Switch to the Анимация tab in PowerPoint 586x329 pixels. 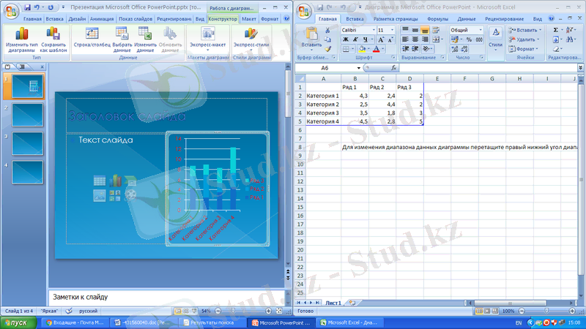click(102, 18)
